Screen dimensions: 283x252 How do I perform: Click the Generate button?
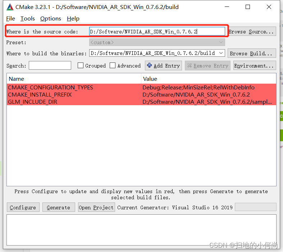(x=59, y=207)
